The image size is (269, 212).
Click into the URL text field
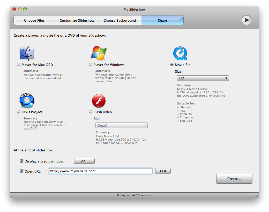coord(100,171)
